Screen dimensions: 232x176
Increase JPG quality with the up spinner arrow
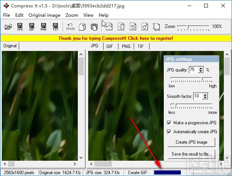(201, 68)
